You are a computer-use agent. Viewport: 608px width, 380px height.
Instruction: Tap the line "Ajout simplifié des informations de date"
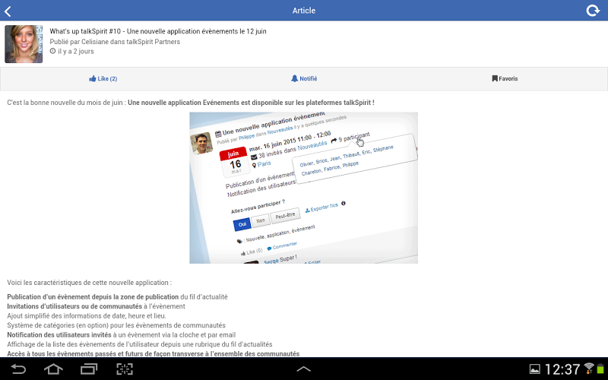87,316
